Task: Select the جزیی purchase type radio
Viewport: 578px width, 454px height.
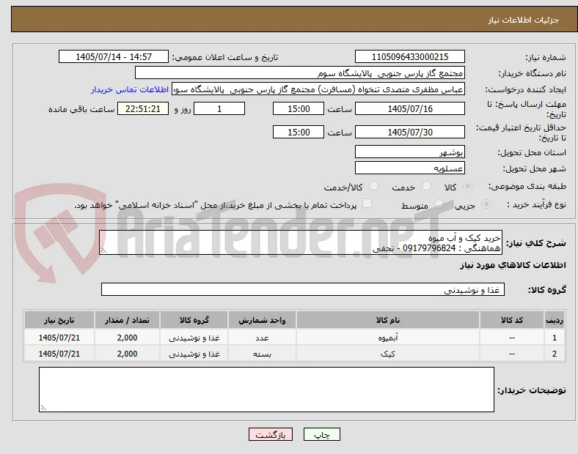Action: (486, 204)
